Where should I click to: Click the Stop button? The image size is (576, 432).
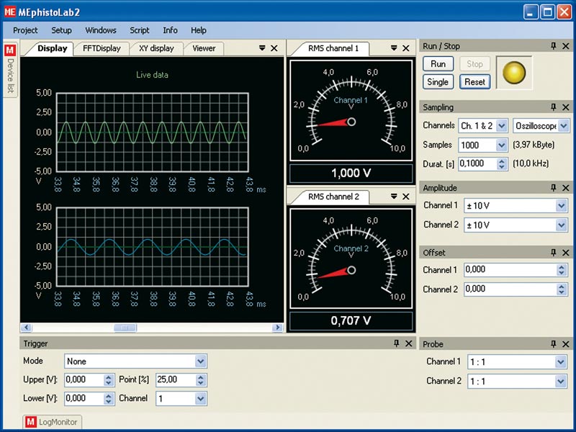(474, 64)
